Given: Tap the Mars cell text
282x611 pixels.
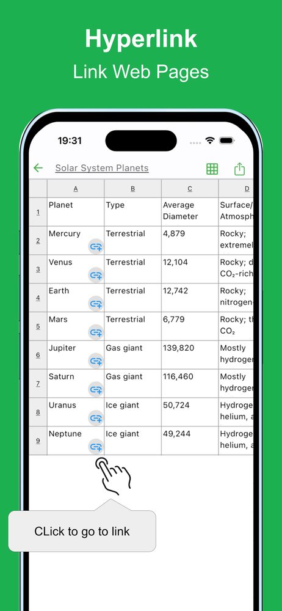Looking at the screenshot, I should 58,320.
